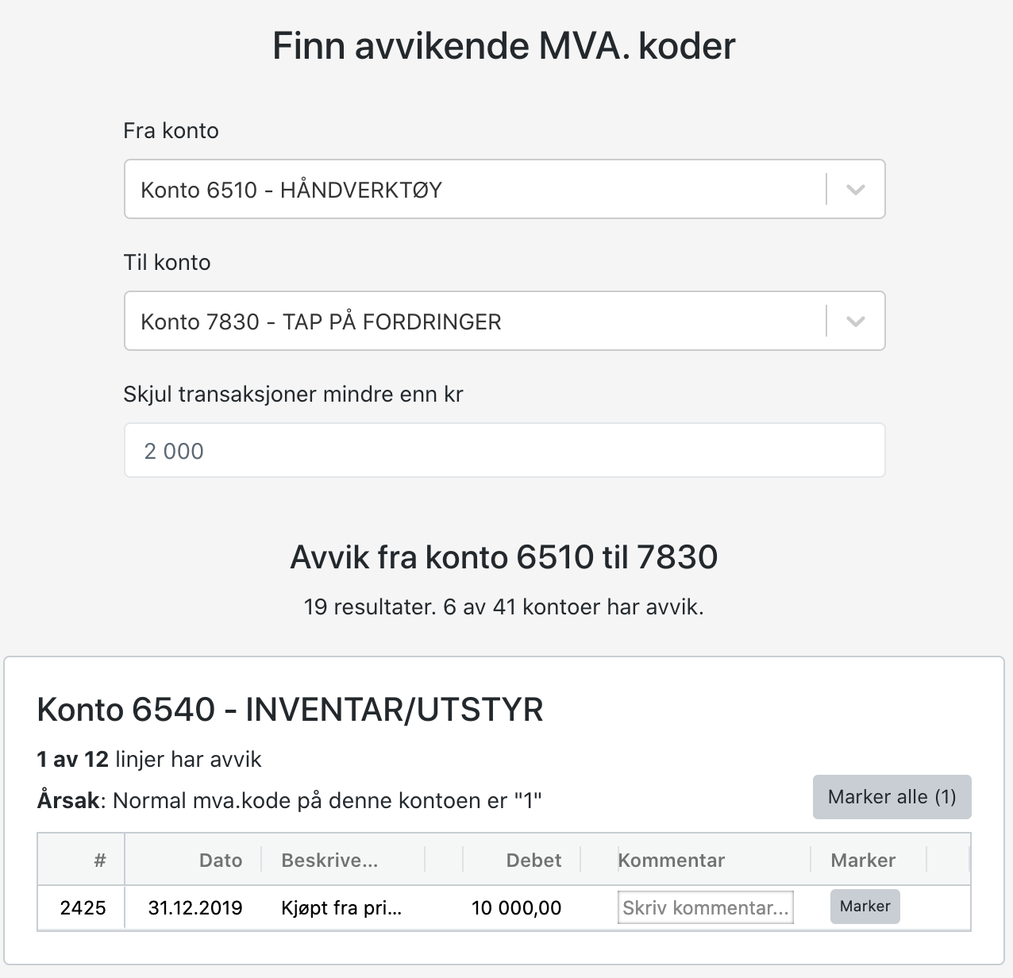The width and height of the screenshot is (1013, 978).
Task: Click the debit amount 10 000,00
Action: point(516,908)
